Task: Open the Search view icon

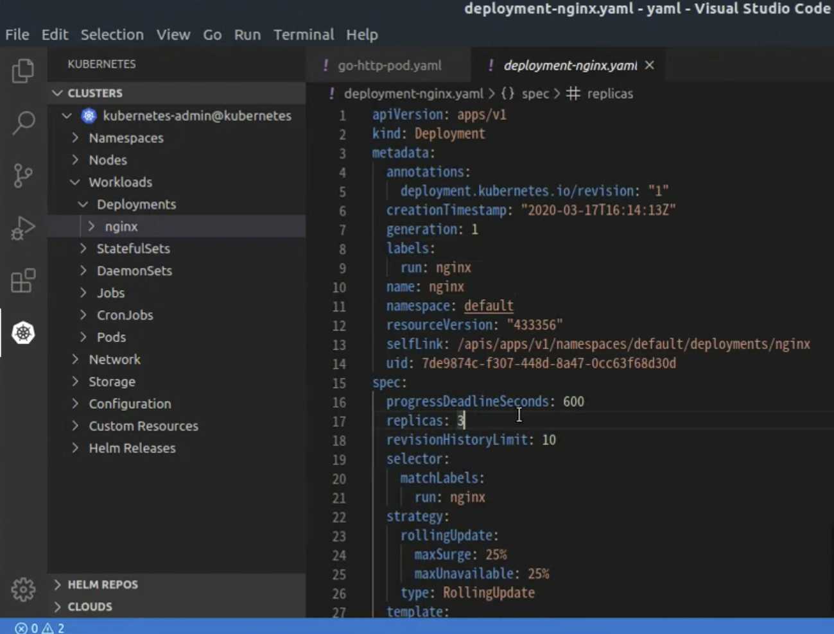Action: pos(23,123)
